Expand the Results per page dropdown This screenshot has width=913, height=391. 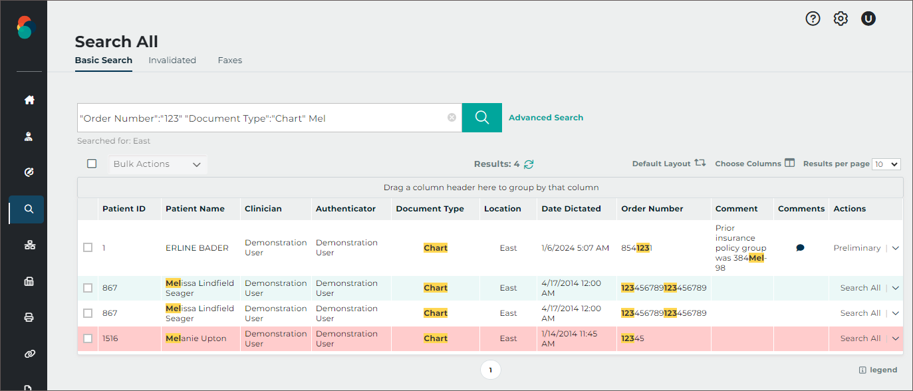click(886, 164)
